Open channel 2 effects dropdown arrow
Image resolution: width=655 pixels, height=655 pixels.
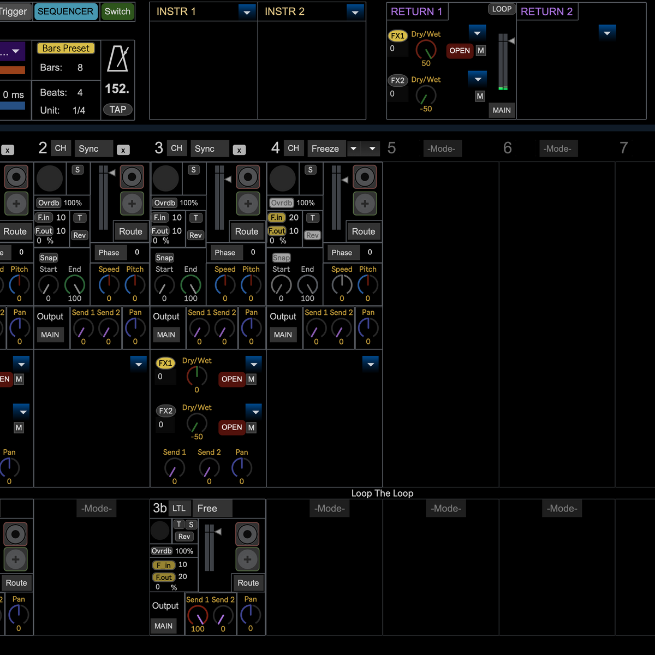[139, 364]
